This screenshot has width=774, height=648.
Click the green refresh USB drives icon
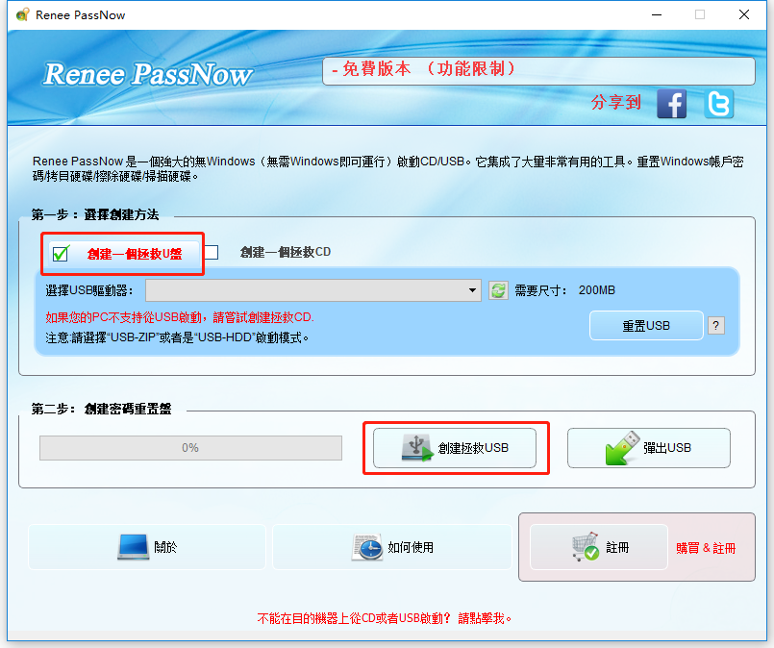click(498, 290)
